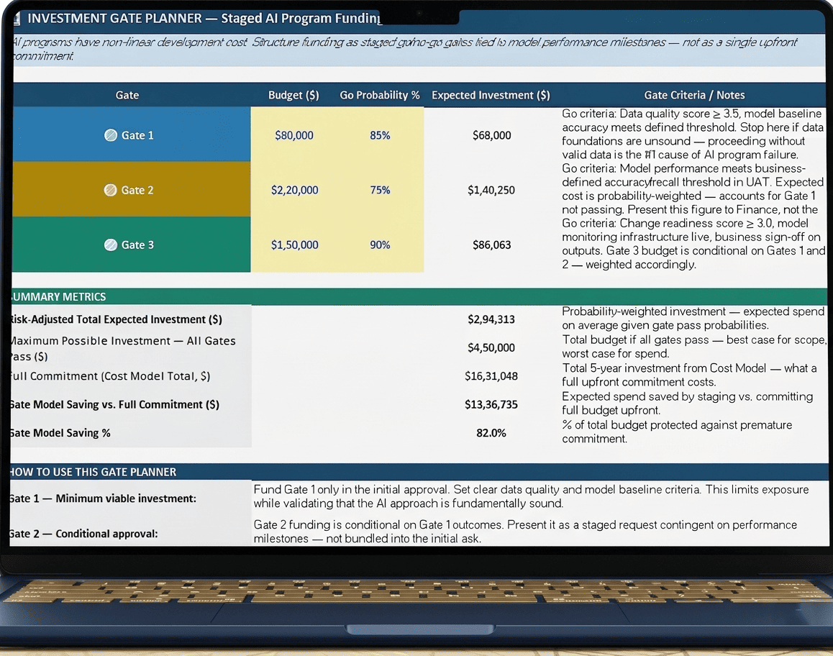Select Gate 1 — Minimum viable investment label

pos(103,498)
